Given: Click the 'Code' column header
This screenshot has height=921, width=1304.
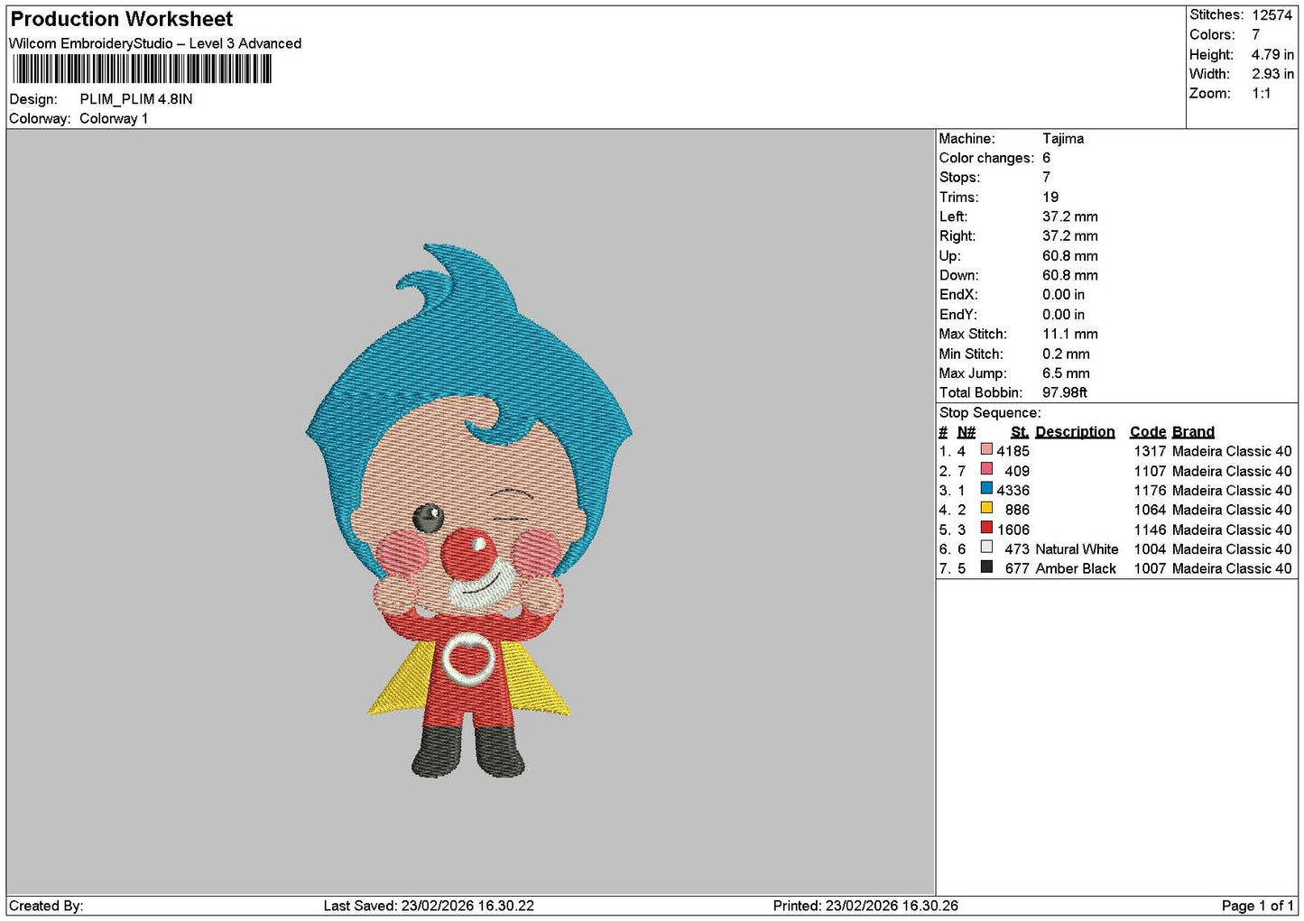Looking at the screenshot, I should click(1148, 432).
